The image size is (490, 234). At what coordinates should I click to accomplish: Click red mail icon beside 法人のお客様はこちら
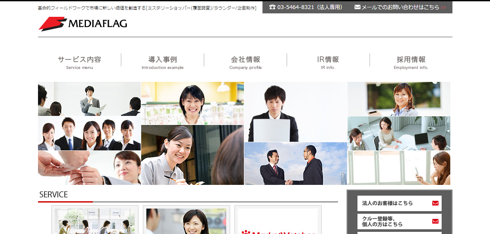435,203
